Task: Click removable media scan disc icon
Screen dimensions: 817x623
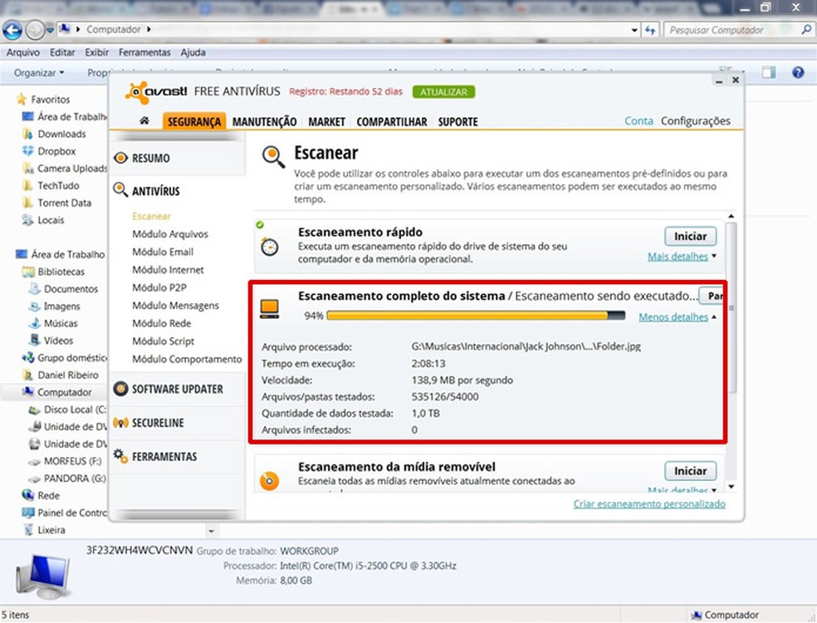Action: [269, 480]
